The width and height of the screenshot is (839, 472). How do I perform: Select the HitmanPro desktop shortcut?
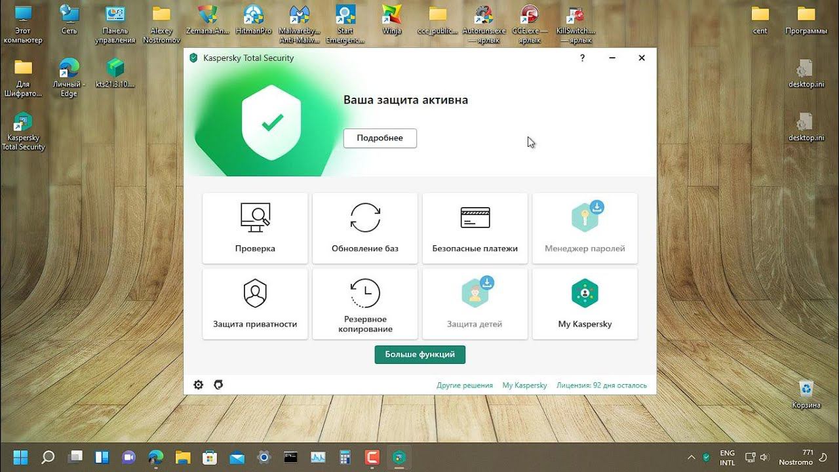[253, 21]
